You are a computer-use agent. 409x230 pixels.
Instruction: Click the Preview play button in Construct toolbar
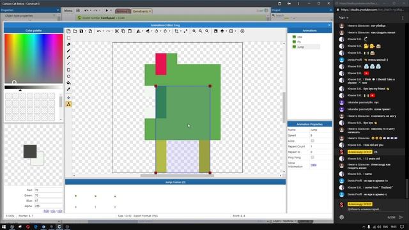tap(107, 11)
